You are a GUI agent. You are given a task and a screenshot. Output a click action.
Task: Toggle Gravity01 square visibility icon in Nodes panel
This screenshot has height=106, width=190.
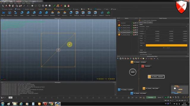(135, 23)
